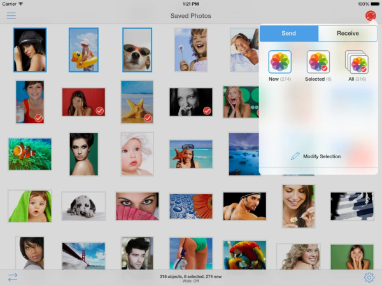
Task: Select the eyes behind pink fan photo
Action: (137, 206)
